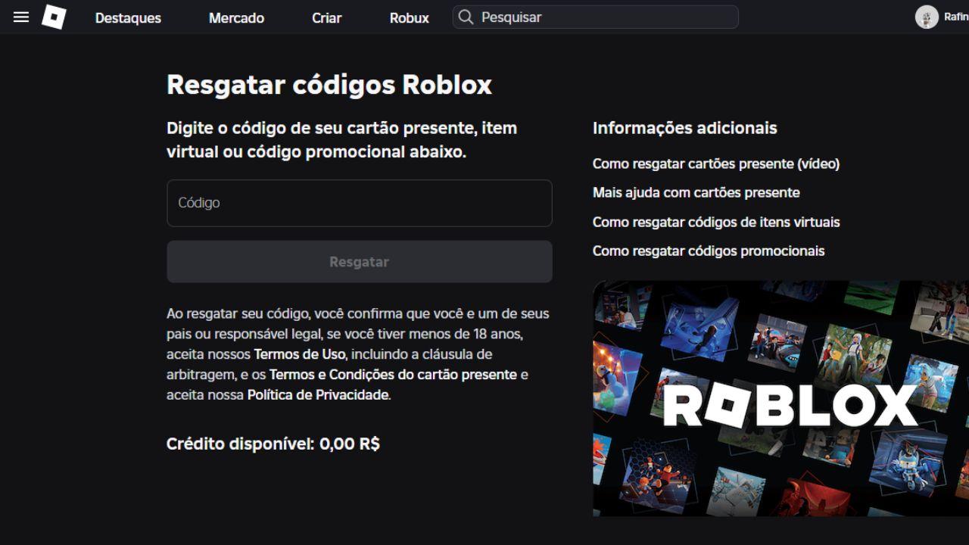Click the Roblox logo icon

click(54, 17)
